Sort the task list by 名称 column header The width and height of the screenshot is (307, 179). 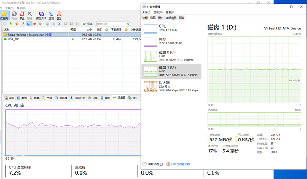tap(35, 30)
